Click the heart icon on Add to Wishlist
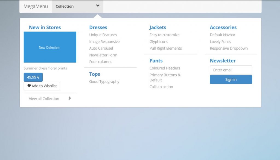Viewport: 280px width, 160px height. [29, 86]
